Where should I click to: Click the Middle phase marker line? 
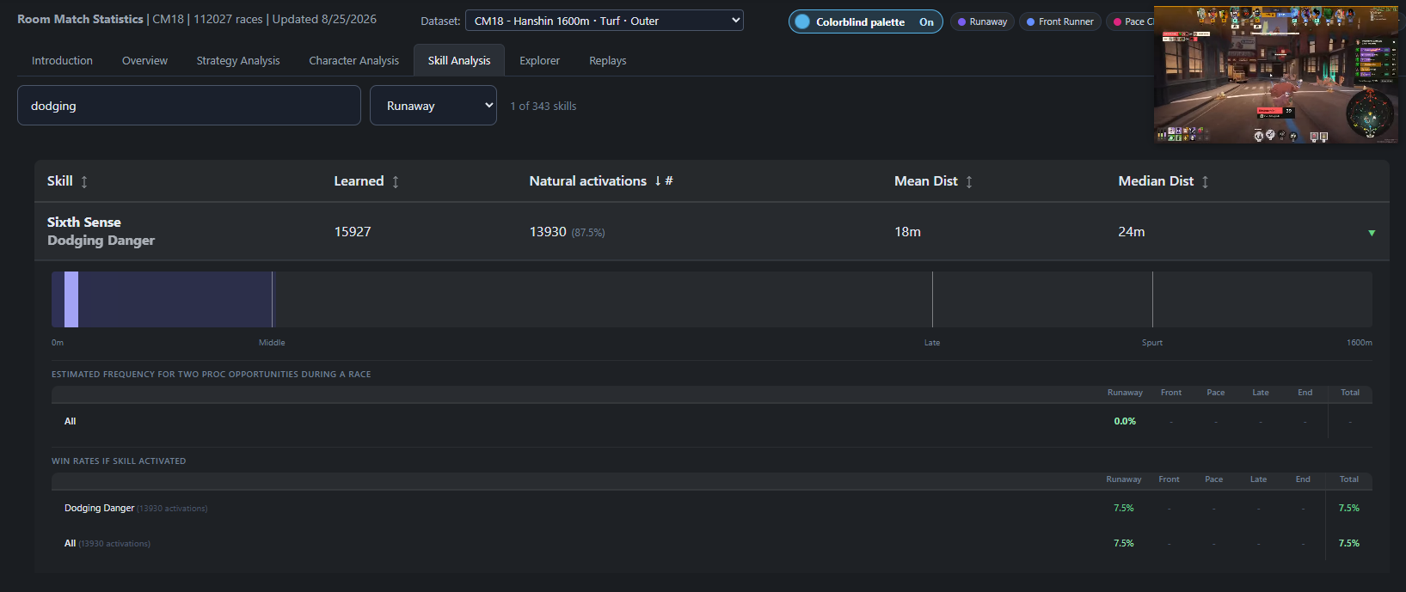click(x=272, y=299)
